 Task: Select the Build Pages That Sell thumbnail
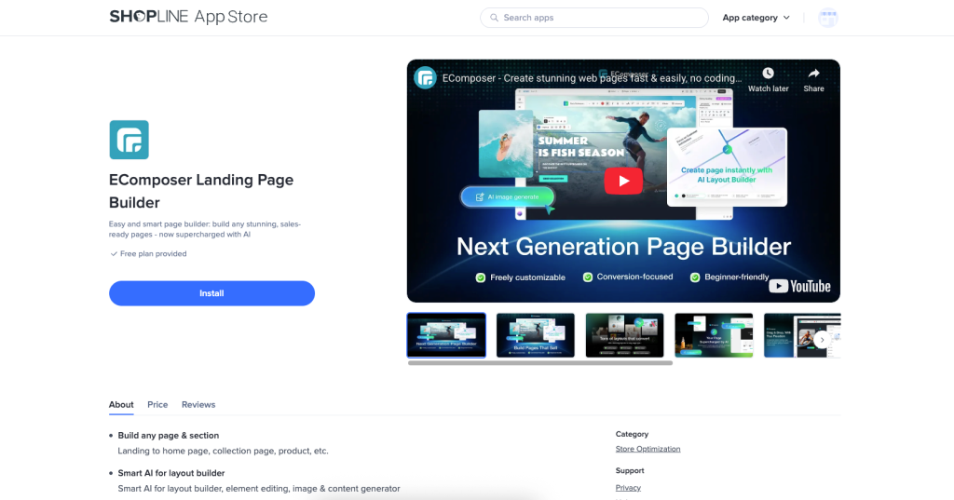[535, 335]
